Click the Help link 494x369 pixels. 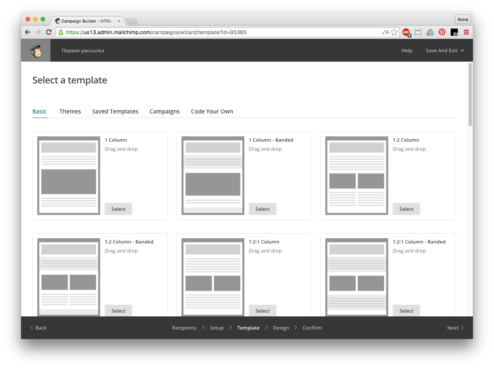pos(407,51)
